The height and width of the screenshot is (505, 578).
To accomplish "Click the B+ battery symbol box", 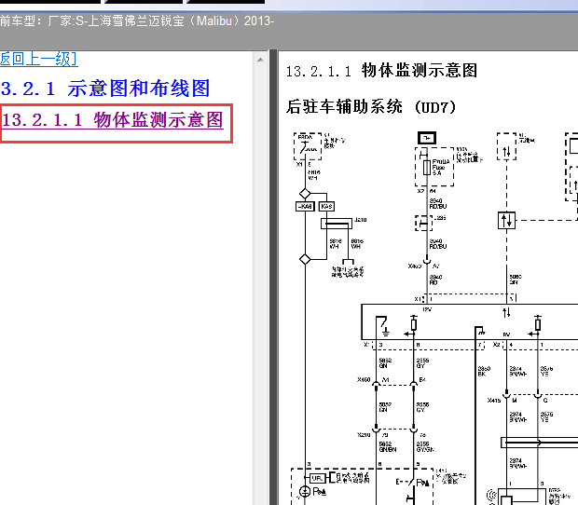I will [427, 138].
